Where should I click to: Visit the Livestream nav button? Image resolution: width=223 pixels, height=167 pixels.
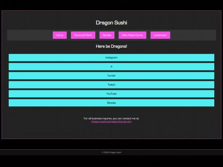(160, 35)
